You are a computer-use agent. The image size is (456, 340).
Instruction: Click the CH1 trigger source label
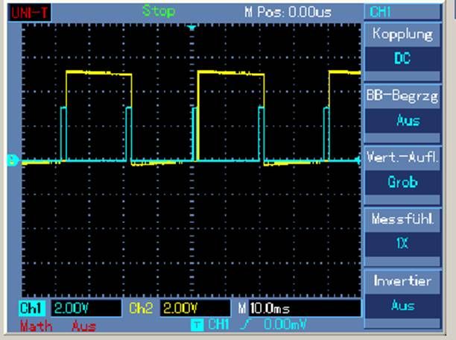click(x=218, y=324)
